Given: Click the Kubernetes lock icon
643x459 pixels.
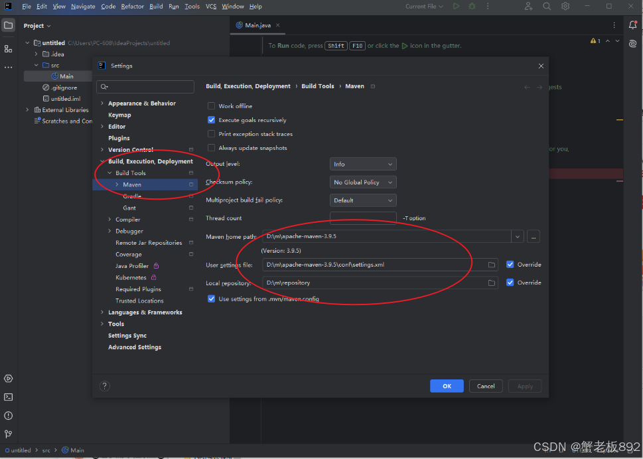Looking at the screenshot, I should [x=154, y=277].
